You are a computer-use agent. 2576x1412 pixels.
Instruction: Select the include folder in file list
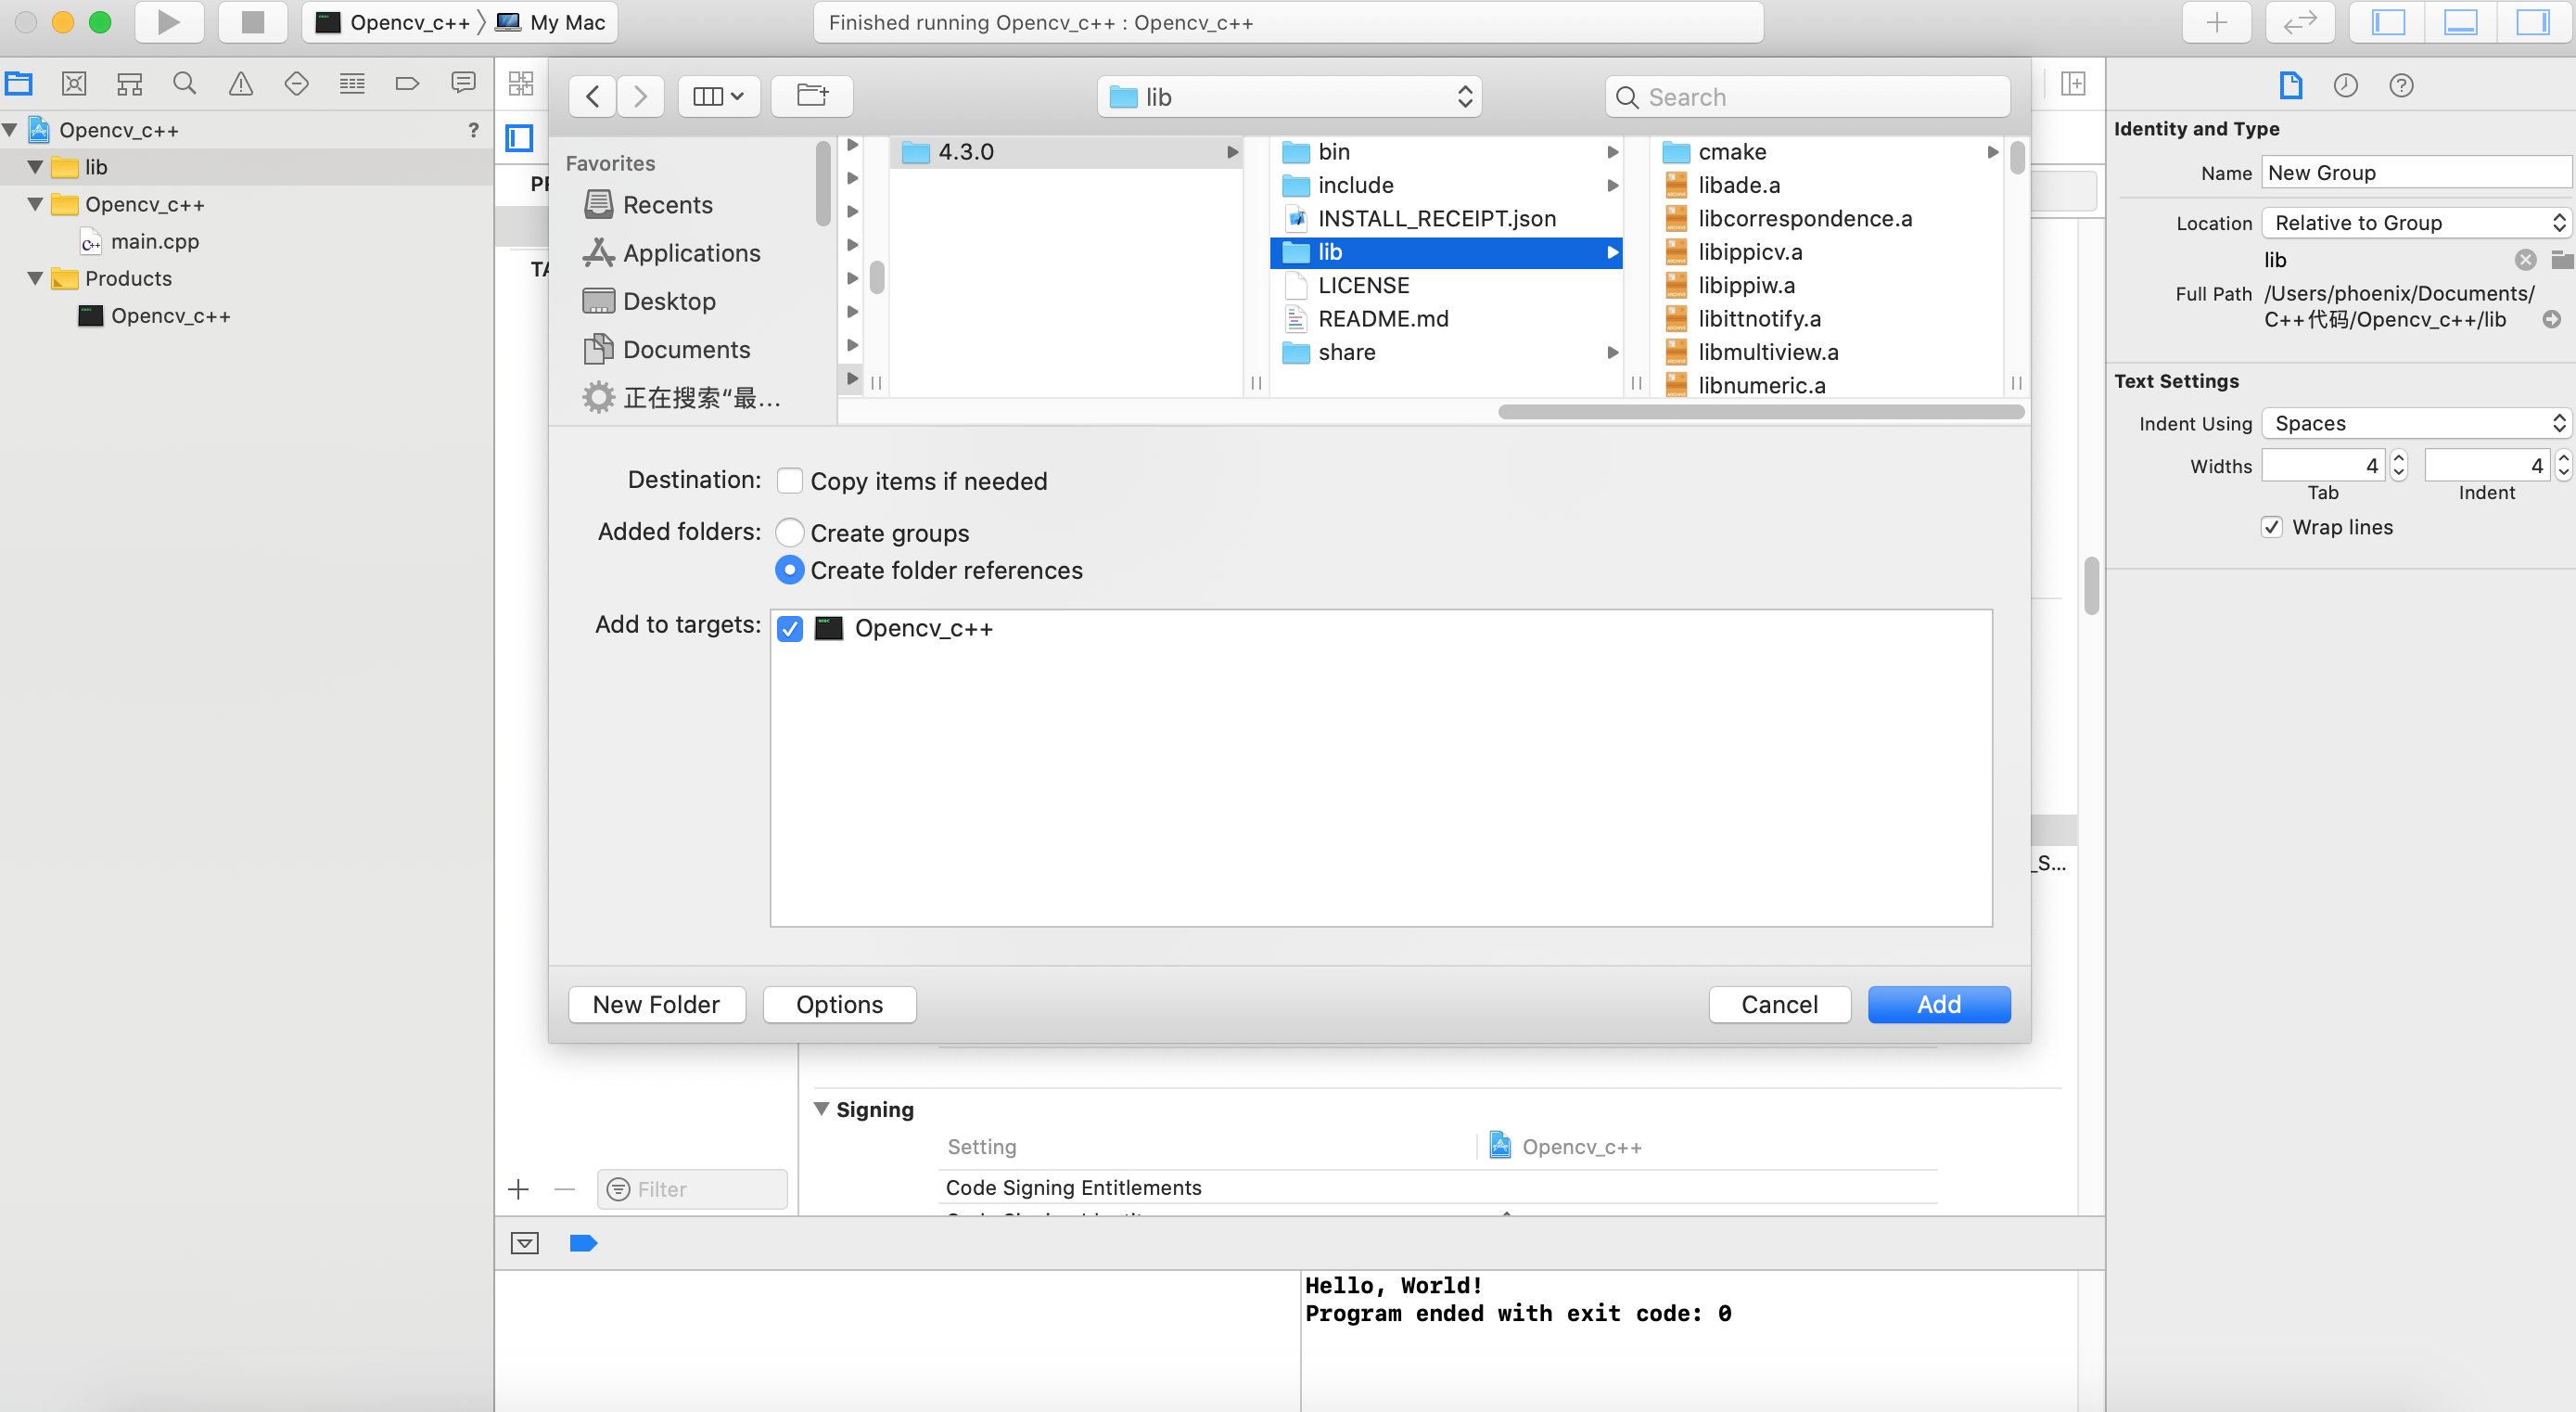click(1355, 186)
